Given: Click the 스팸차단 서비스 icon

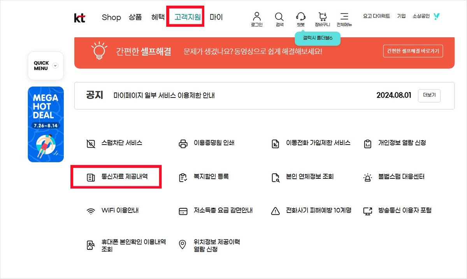Looking at the screenshot, I should click(91, 143).
